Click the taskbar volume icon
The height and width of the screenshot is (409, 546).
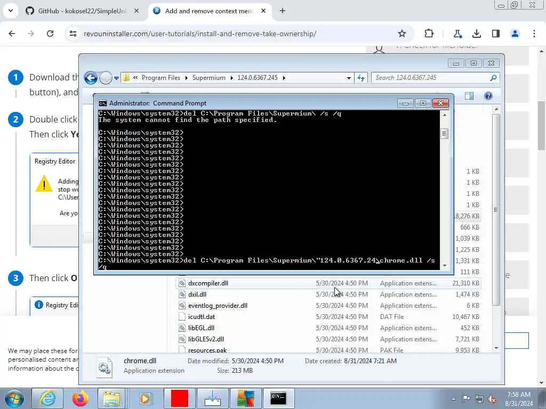[492, 399]
